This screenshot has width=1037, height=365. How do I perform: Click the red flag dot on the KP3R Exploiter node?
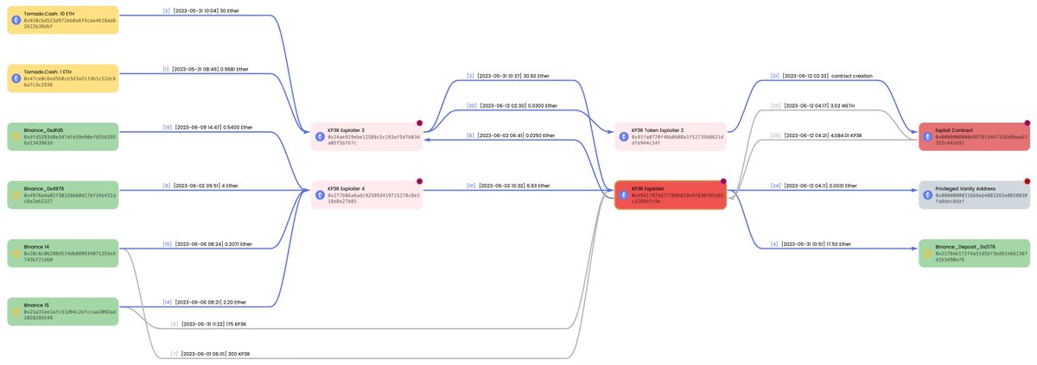coord(723,181)
